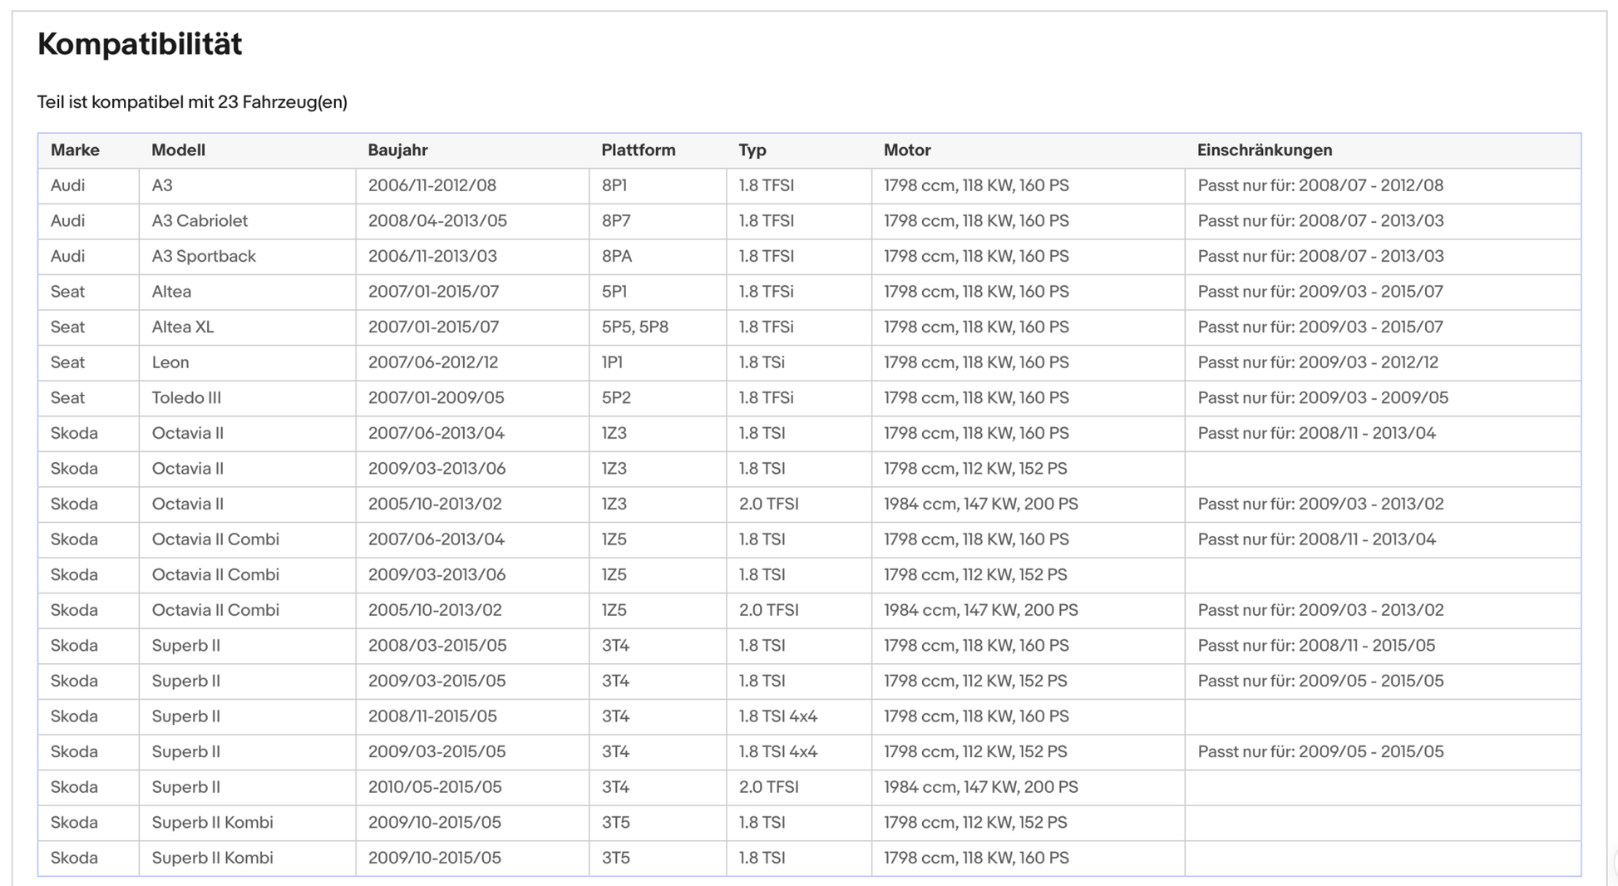
Task: Click the Plattform column header
Action: [638, 150]
